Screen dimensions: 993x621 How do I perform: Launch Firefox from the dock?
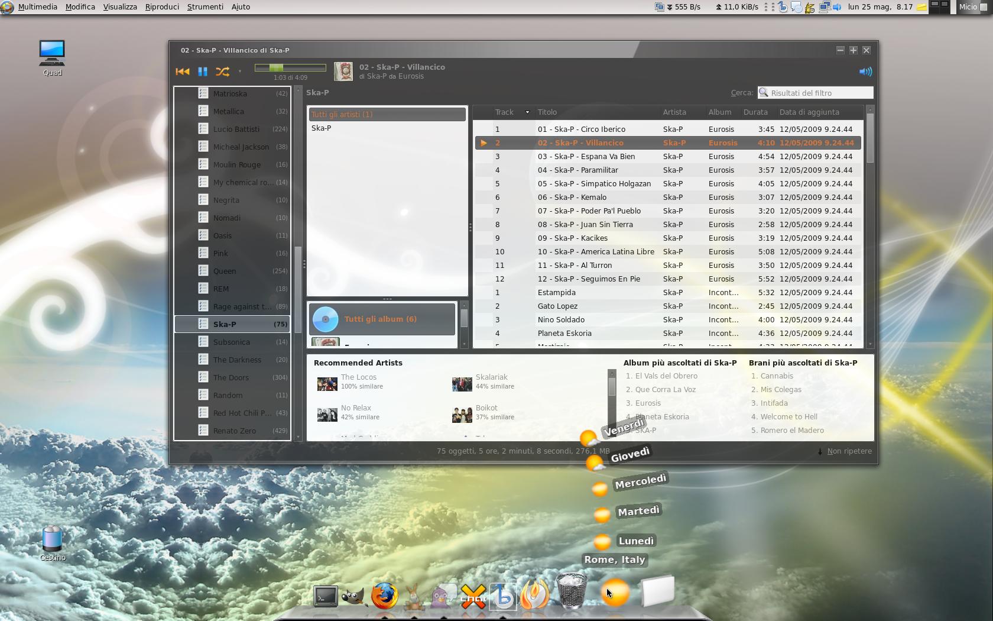click(x=384, y=595)
